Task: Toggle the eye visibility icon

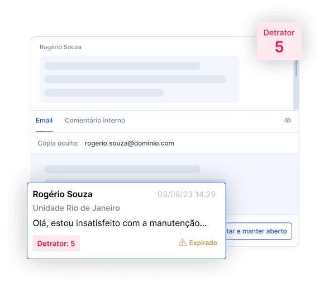Action: [x=288, y=120]
